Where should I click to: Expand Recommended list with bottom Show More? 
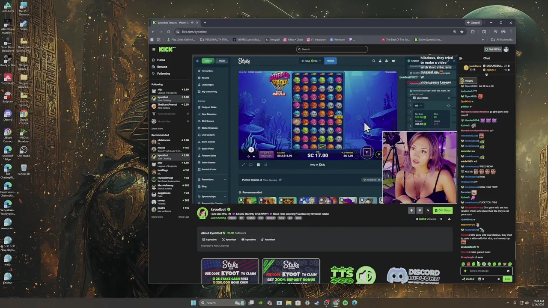coord(157,217)
